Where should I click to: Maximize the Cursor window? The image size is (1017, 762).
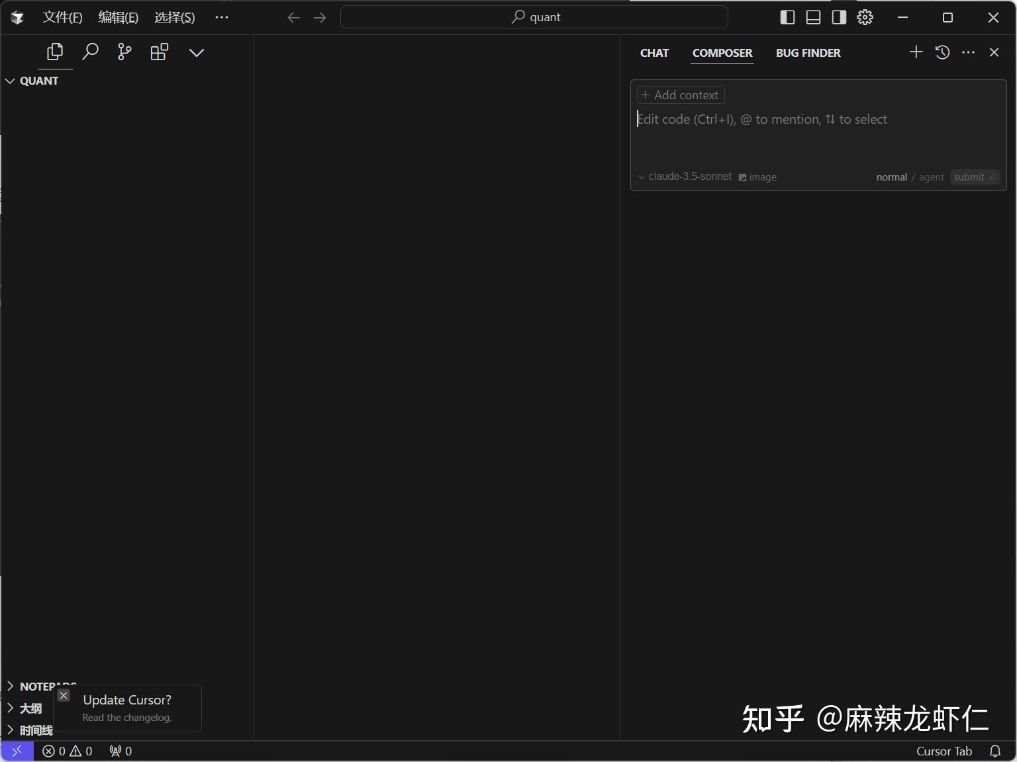click(x=947, y=17)
